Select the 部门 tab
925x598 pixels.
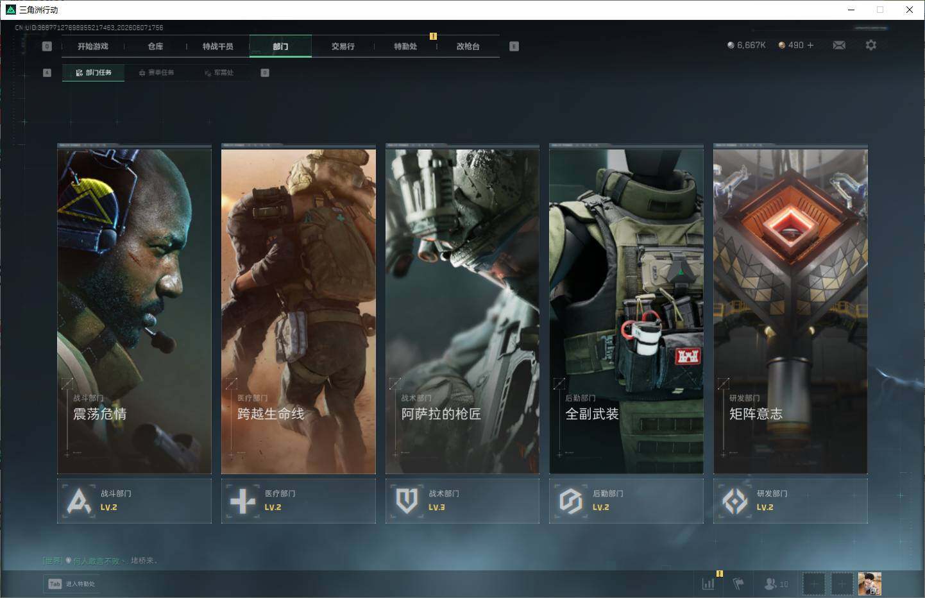(x=280, y=46)
